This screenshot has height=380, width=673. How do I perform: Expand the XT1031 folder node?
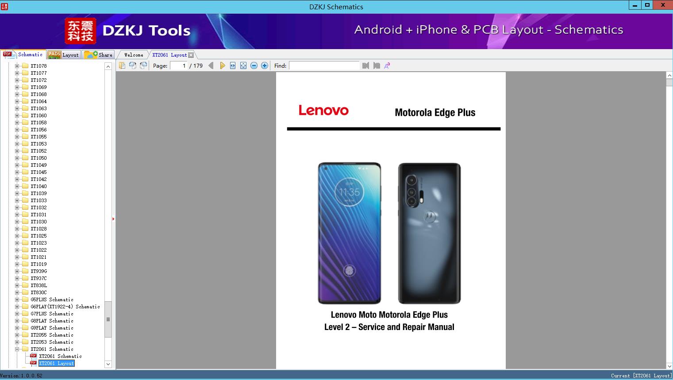(17, 215)
